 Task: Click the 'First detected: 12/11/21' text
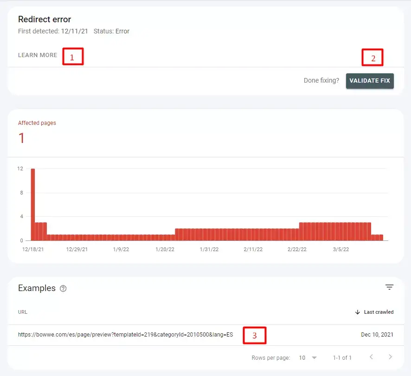[x=53, y=31]
